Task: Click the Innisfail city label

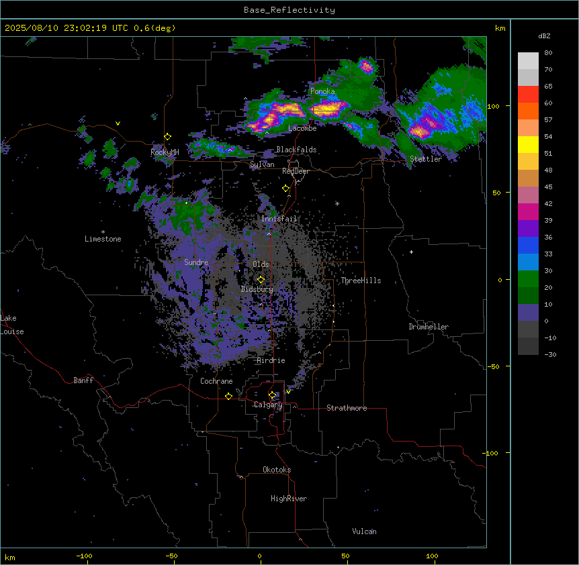Action: click(279, 219)
